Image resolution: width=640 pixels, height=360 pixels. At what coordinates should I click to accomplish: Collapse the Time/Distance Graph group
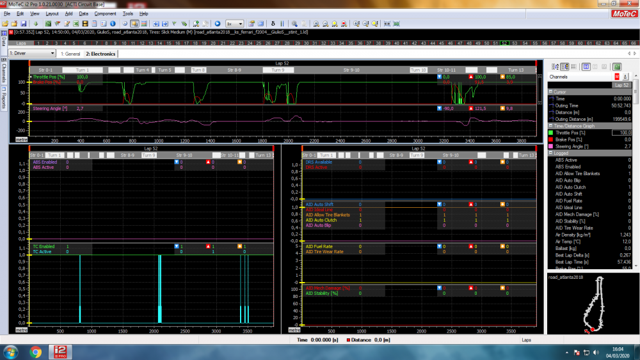550,126
